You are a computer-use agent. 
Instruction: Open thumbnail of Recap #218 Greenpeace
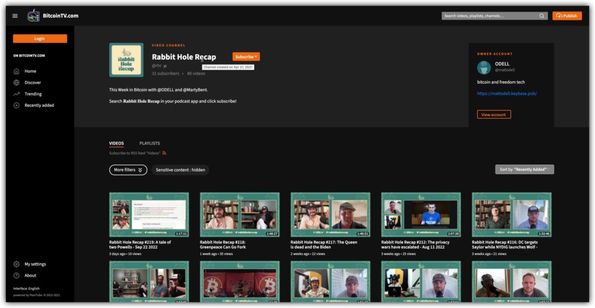tap(240, 214)
